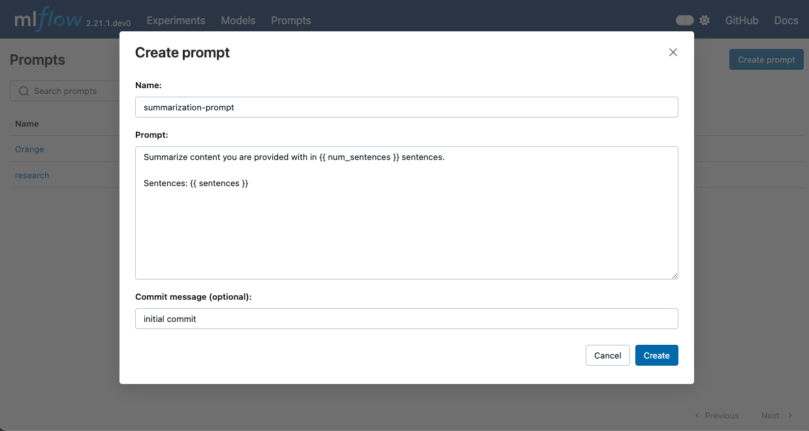Image resolution: width=809 pixels, height=431 pixels.
Task: Select the Prompts navigation tab
Action: point(291,20)
